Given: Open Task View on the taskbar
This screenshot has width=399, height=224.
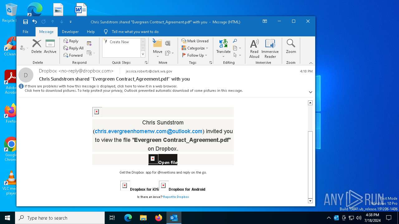Looking at the screenshot, I should point(112,218).
